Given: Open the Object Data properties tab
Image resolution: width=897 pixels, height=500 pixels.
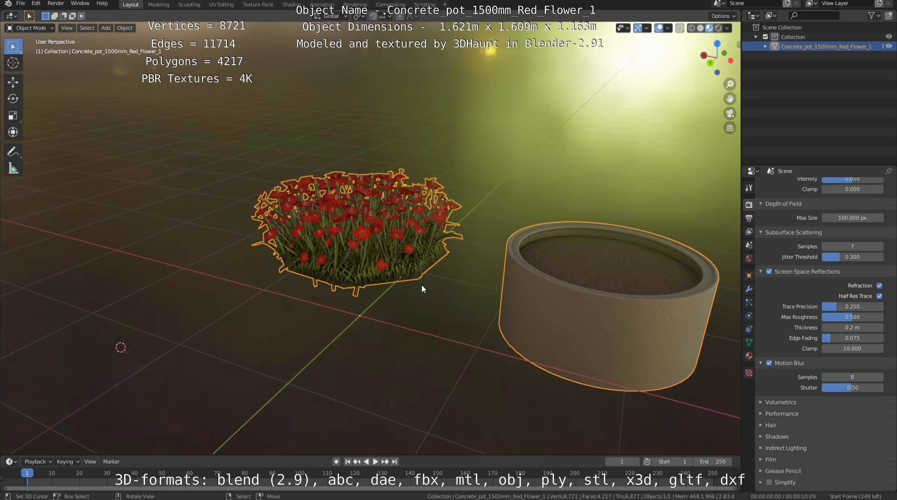Looking at the screenshot, I should point(749,342).
